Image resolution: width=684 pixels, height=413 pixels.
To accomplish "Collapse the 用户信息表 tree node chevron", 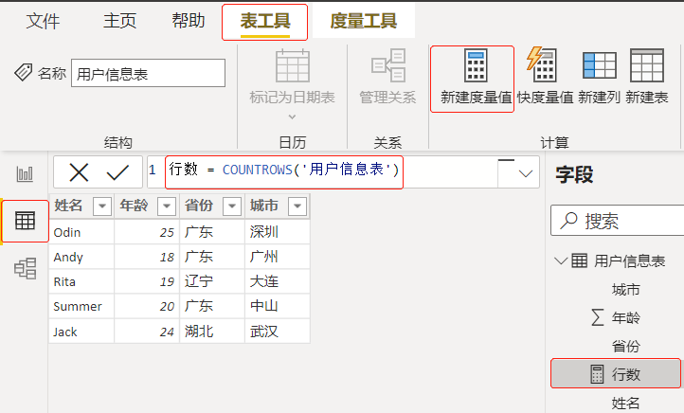I will (560, 260).
